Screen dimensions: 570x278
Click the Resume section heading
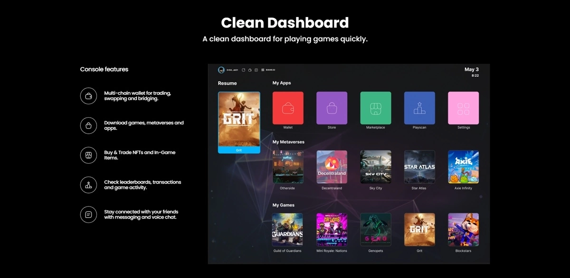pos(227,83)
